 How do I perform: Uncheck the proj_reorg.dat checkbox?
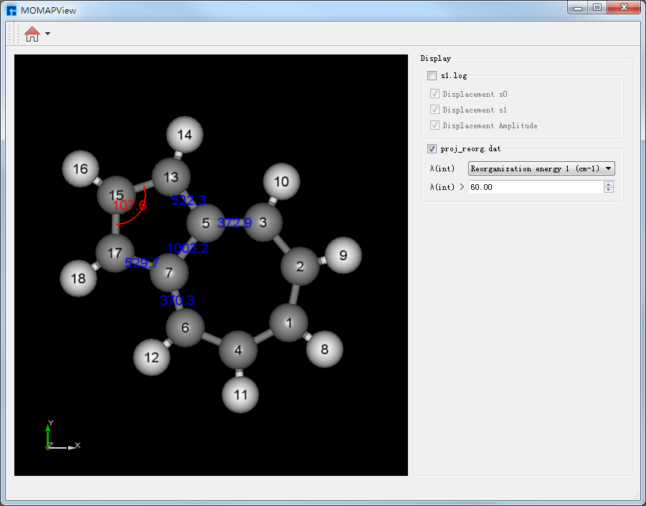(x=432, y=149)
